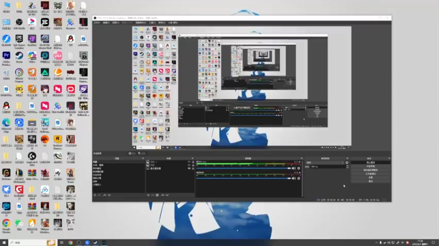Pop out the Scenes dock with its header icon

click(x=143, y=159)
